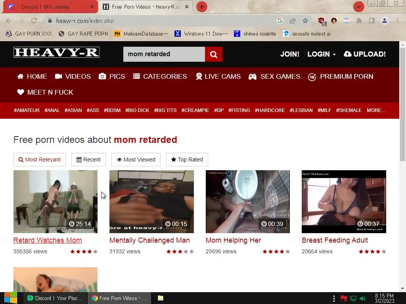
Task: Click the network monitor tray icon
Action: pos(353,298)
